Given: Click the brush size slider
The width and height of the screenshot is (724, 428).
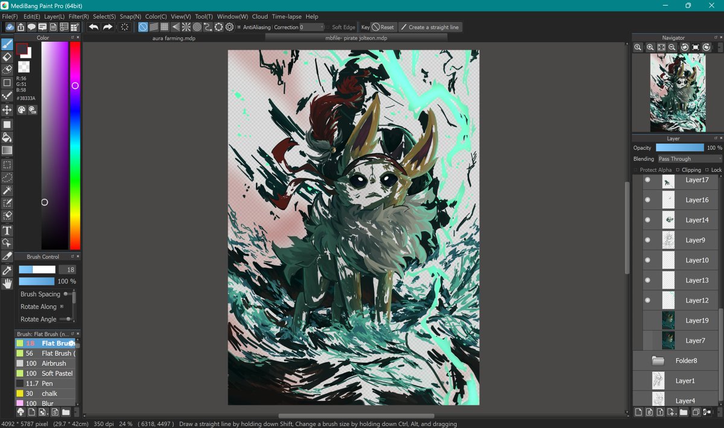Looking at the screenshot, I should tap(37, 269).
